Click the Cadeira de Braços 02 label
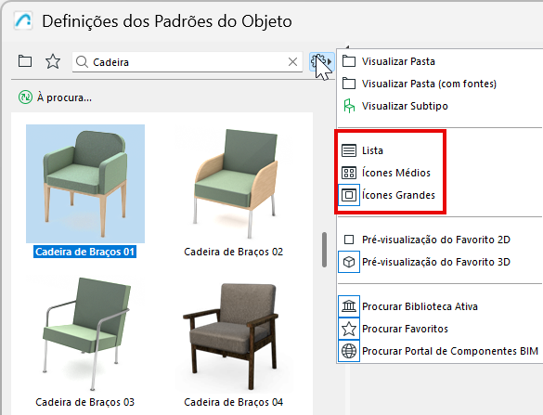 [x=233, y=252]
